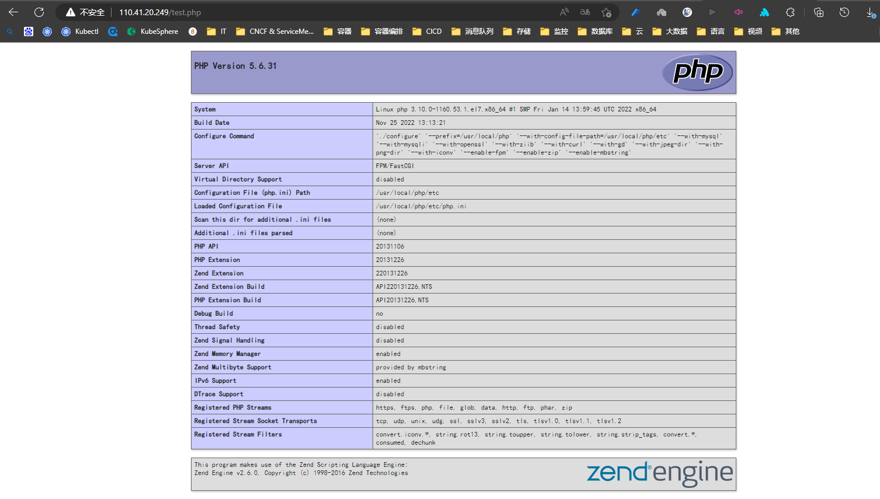Click the PHP API value 20131106
The width and height of the screenshot is (880, 499).
point(390,246)
